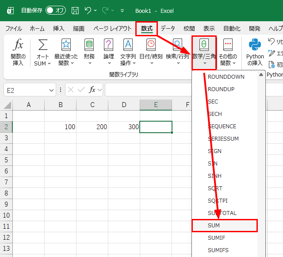Switch to the ホーム tab
The height and width of the screenshot is (257, 283).
click(37, 29)
